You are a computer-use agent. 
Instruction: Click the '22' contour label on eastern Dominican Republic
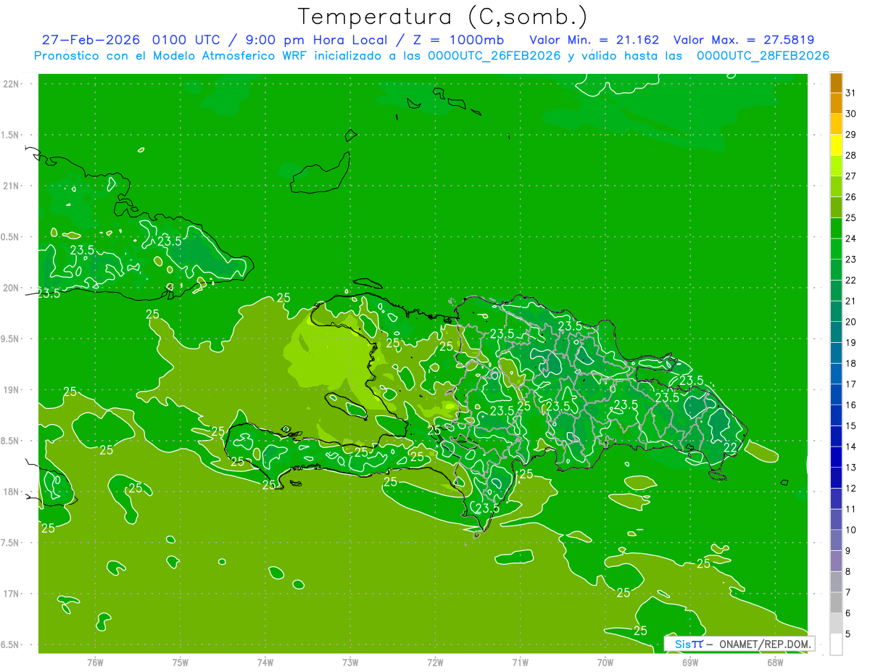click(x=731, y=447)
